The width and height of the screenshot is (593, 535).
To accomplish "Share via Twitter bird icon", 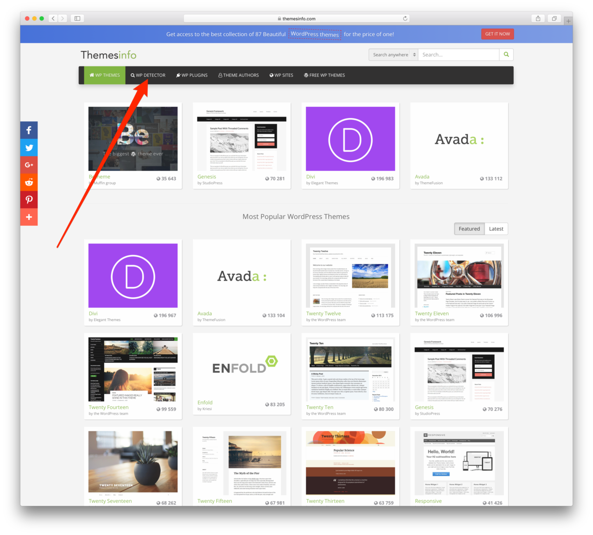I will (x=29, y=148).
